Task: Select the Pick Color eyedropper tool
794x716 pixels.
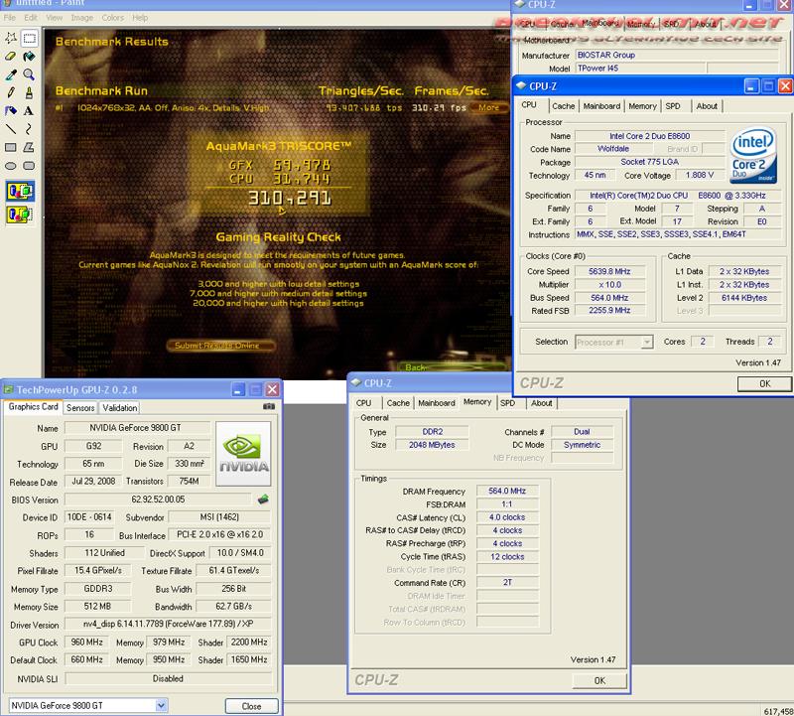Action: click(11, 74)
